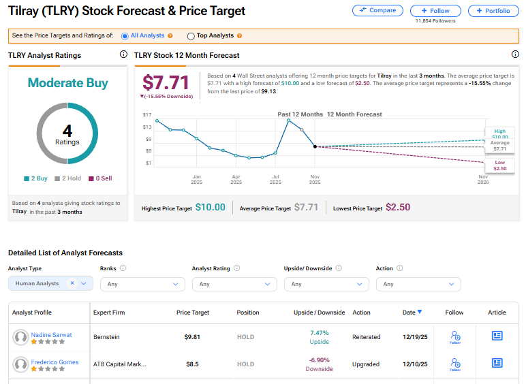The width and height of the screenshot is (526, 384).
Task: Click info icon beside TLRY Analyst Ratings
Action: pos(123,54)
